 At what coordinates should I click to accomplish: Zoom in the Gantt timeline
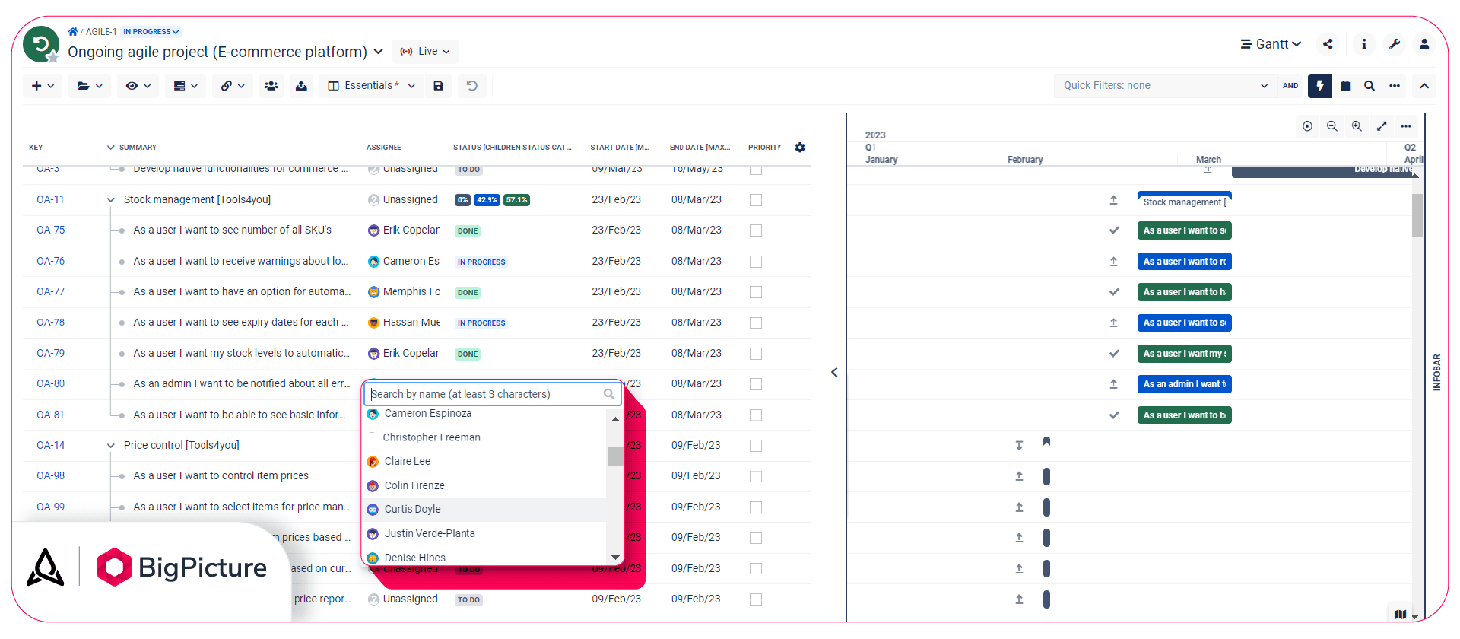[x=1357, y=126]
